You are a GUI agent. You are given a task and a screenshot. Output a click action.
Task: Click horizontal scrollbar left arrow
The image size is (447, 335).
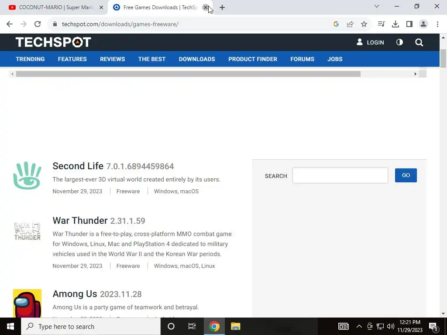[12, 74]
